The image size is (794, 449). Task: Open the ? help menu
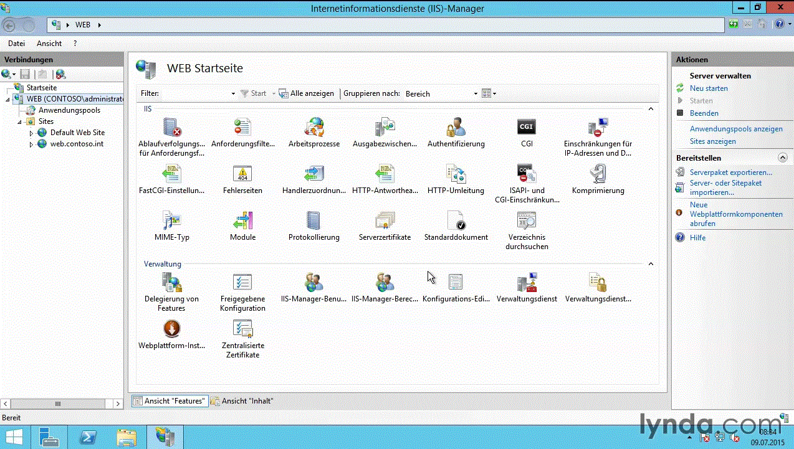click(x=75, y=44)
